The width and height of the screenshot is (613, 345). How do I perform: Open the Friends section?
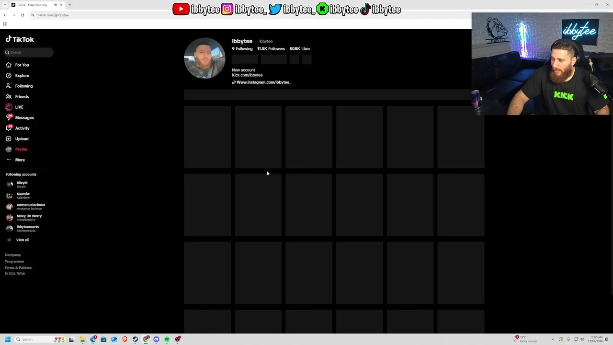pos(17,97)
